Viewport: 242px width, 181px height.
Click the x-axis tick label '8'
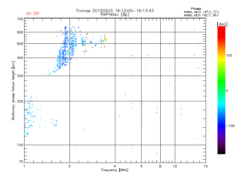click(x=160, y=166)
